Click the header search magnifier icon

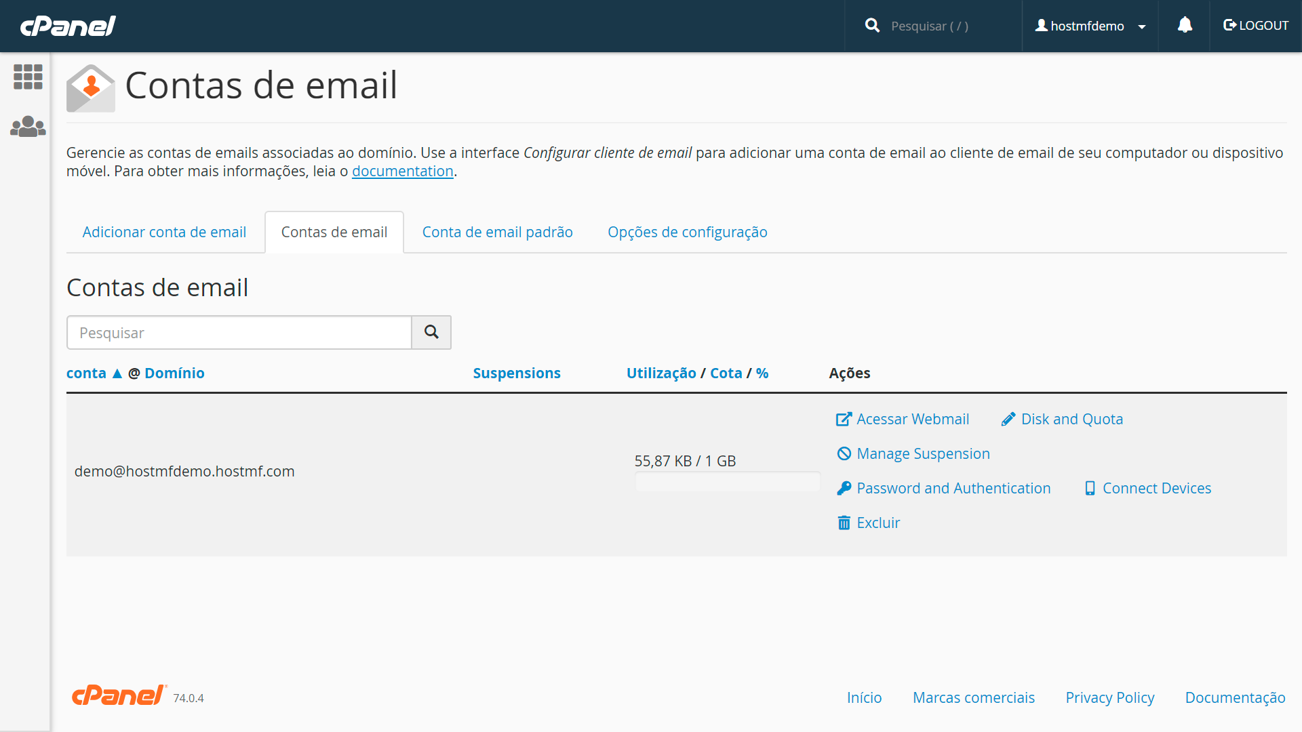872,26
